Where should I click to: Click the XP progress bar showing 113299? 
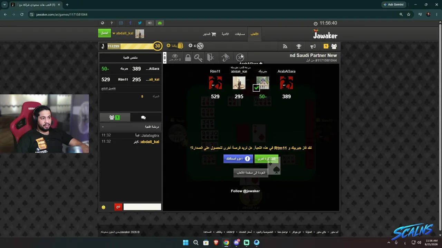coord(130,46)
